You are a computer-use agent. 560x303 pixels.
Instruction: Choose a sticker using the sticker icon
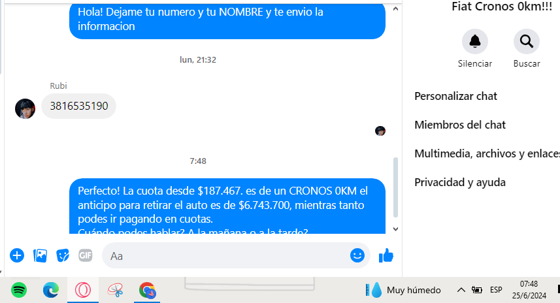[63, 255]
